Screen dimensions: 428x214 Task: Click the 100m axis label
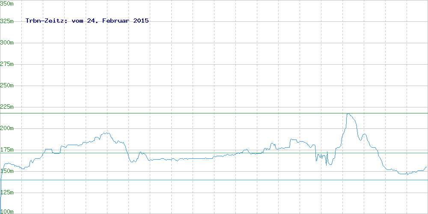point(7,211)
